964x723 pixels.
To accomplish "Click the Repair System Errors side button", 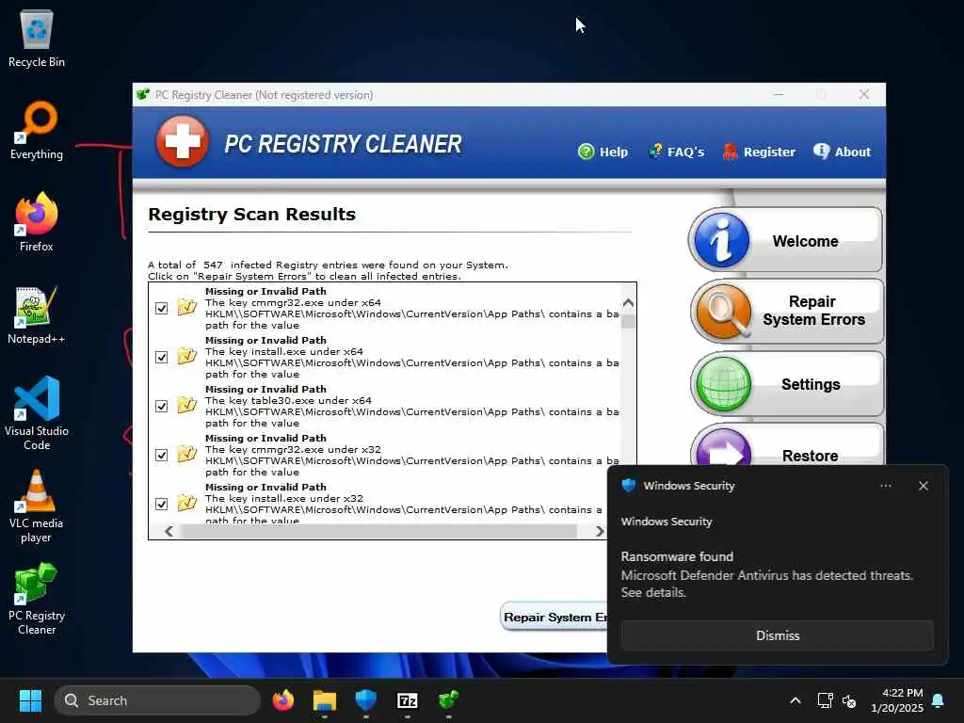I will 787,311.
